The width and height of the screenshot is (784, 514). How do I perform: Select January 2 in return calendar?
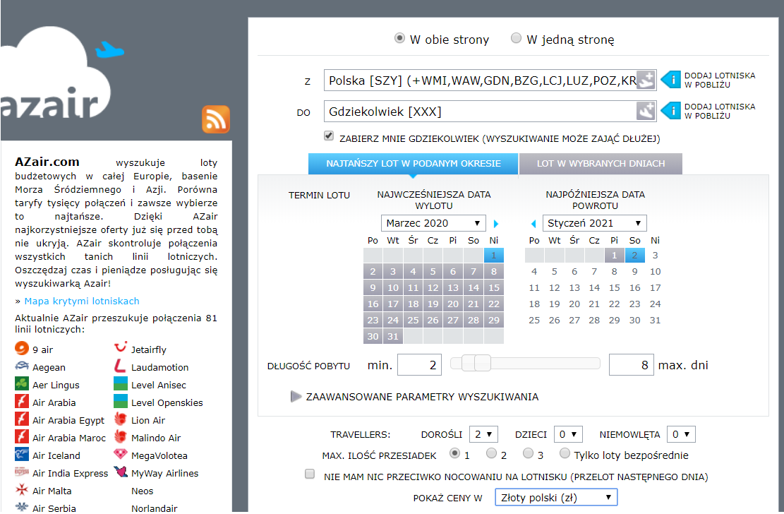click(x=634, y=256)
